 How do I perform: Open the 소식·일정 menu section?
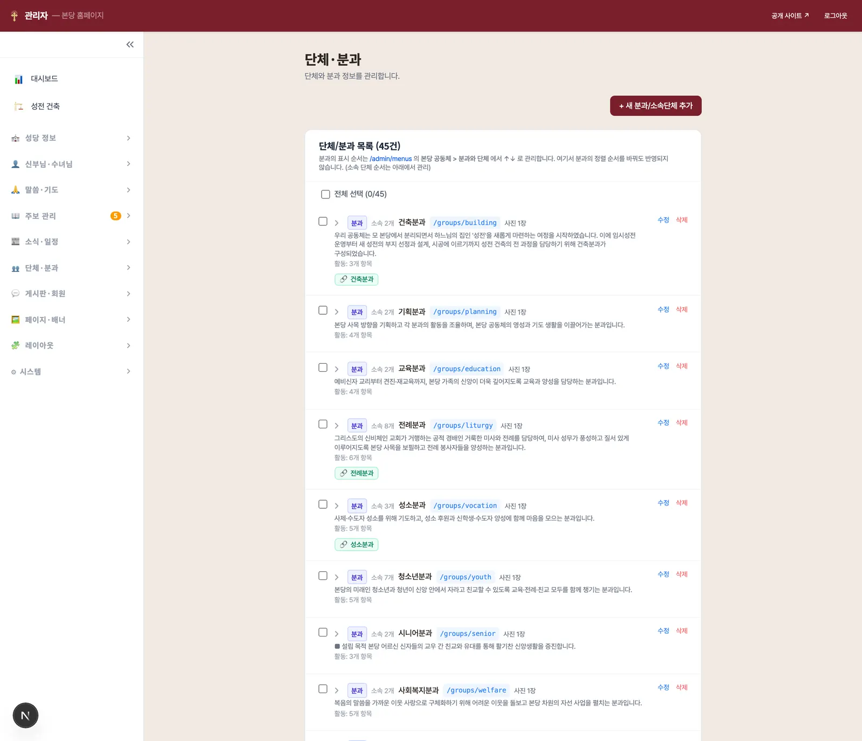72,242
